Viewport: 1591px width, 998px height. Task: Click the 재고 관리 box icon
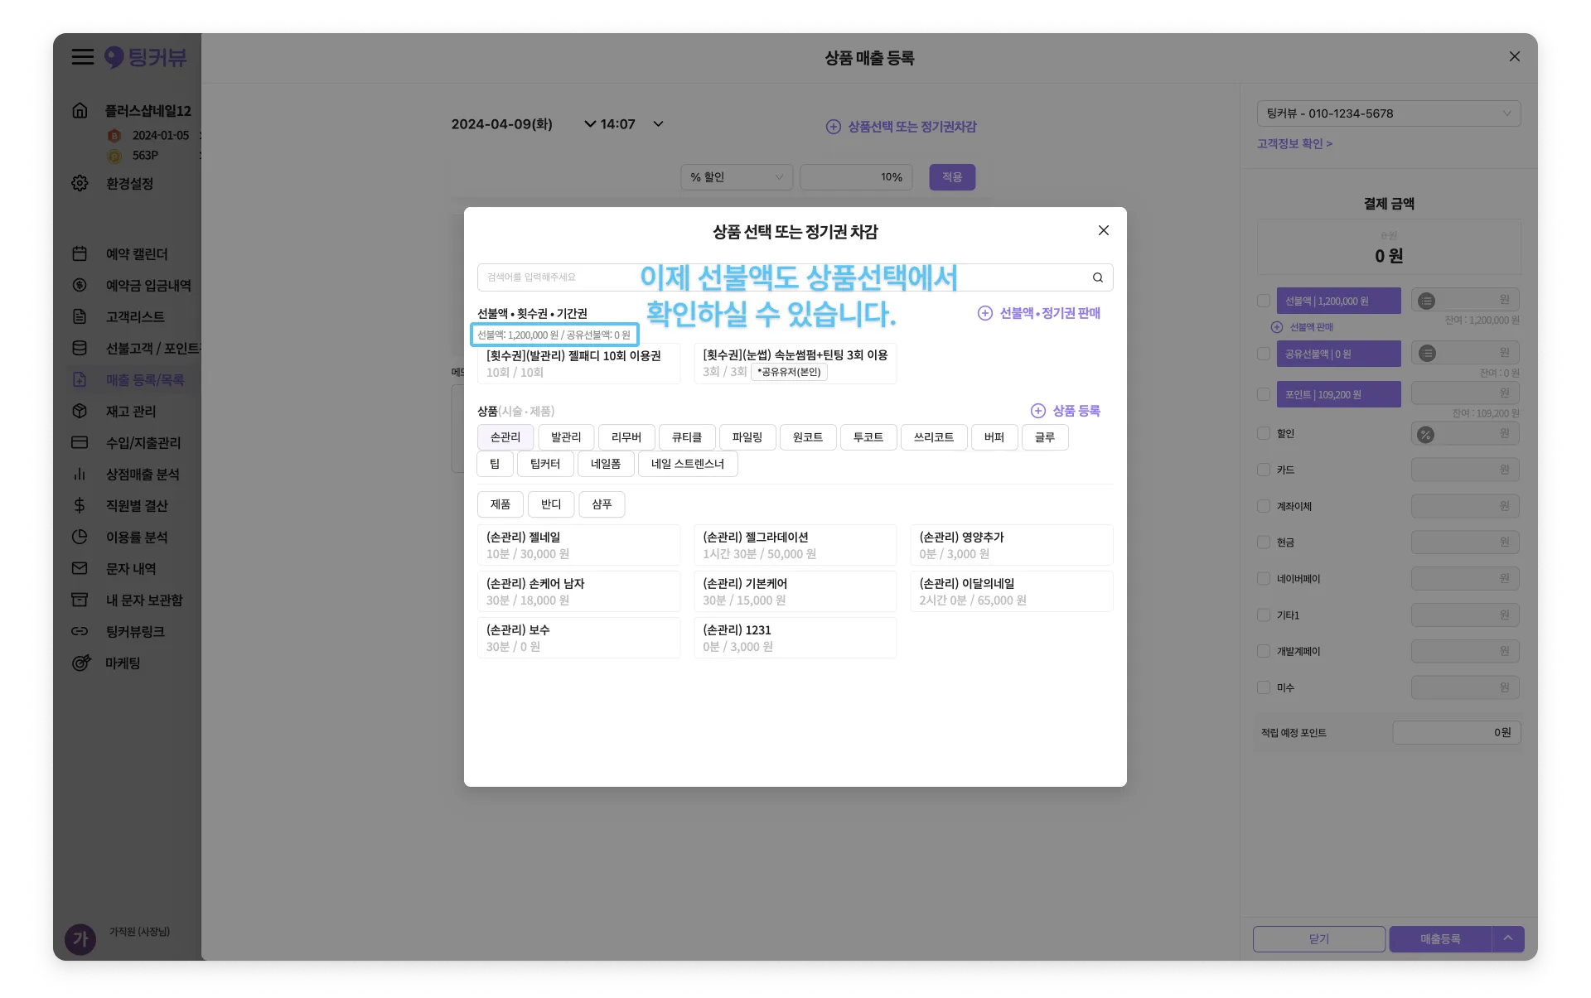pyautogui.click(x=80, y=411)
